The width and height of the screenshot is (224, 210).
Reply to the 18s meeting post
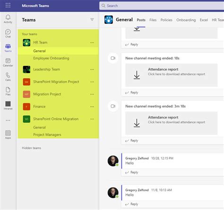132,92
